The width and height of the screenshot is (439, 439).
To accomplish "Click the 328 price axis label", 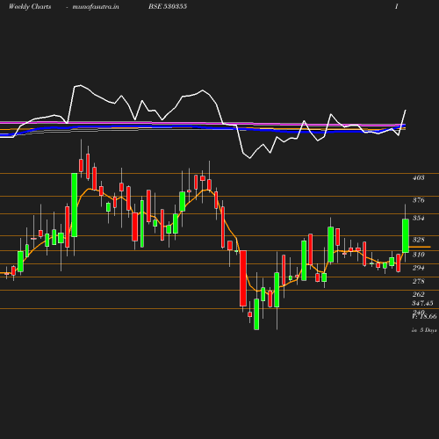I will click(x=418, y=240).
